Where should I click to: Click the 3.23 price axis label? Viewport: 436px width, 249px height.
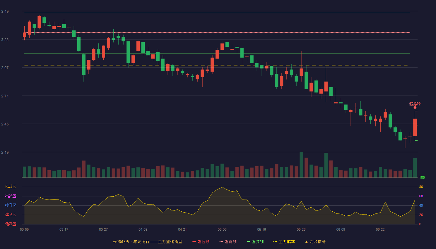point(5,40)
